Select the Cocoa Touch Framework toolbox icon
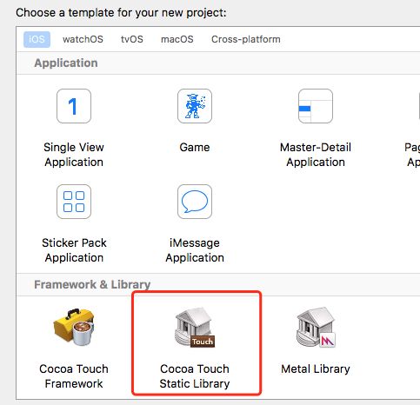Image resolution: width=420 pixels, height=405 pixels. 74,327
